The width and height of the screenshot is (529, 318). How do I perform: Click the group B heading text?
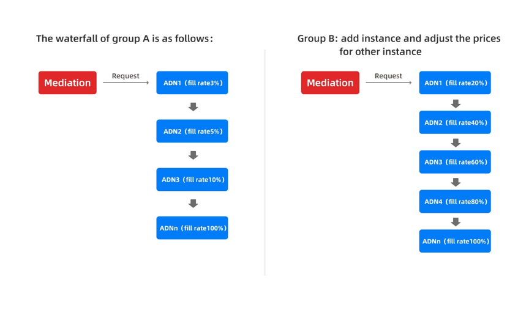(399, 45)
